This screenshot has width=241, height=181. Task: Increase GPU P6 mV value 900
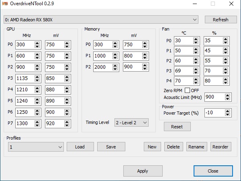pos(67,111)
